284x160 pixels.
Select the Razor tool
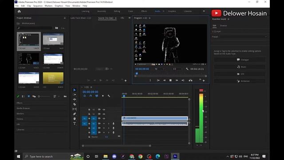coord(75,104)
